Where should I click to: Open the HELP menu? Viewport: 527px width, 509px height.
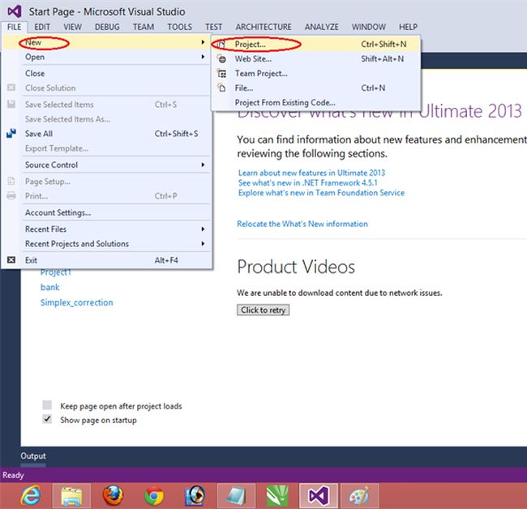click(x=408, y=27)
